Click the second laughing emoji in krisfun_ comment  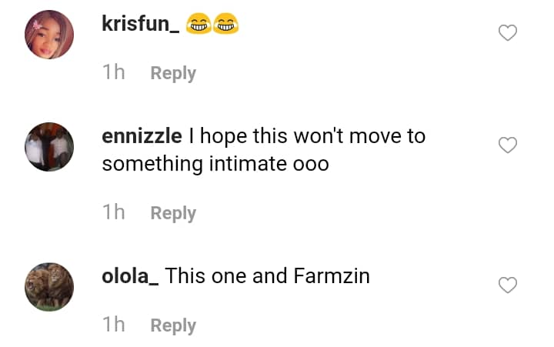pyautogui.click(x=225, y=25)
